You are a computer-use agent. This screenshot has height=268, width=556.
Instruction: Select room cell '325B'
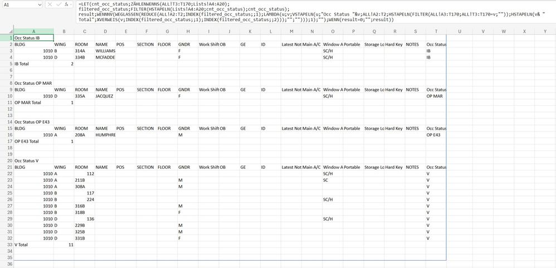[84, 232]
